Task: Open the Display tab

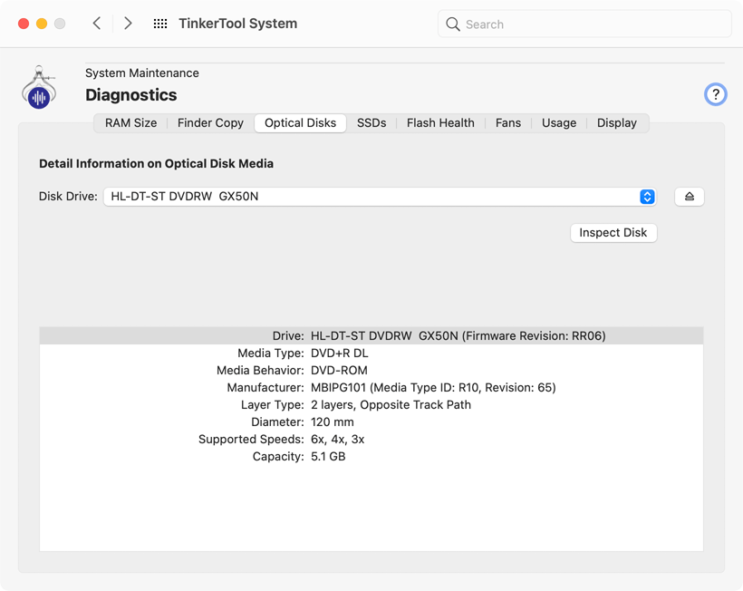Action: tap(616, 123)
